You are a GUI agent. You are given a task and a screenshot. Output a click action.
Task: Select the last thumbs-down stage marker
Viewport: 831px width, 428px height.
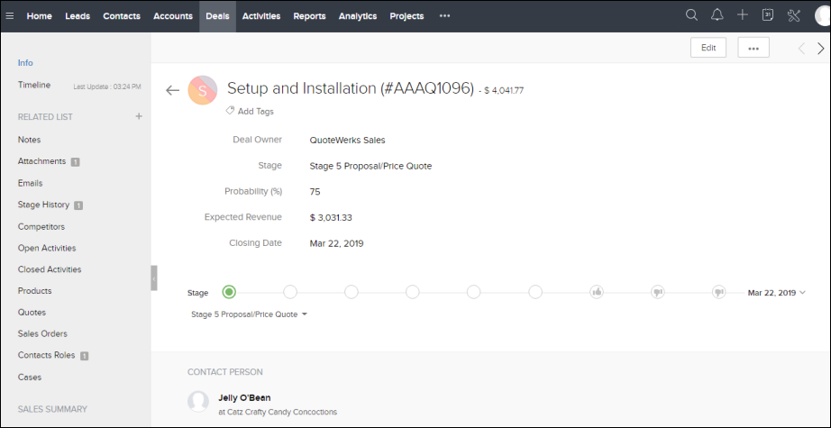coord(718,292)
